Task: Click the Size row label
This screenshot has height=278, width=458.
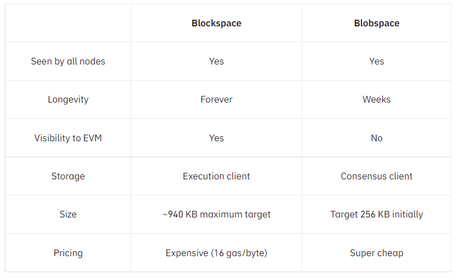Action: click(x=68, y=214)
